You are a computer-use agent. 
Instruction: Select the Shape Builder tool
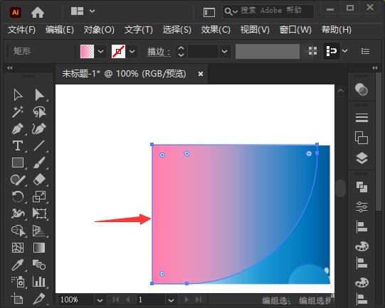tap(18, 231)
